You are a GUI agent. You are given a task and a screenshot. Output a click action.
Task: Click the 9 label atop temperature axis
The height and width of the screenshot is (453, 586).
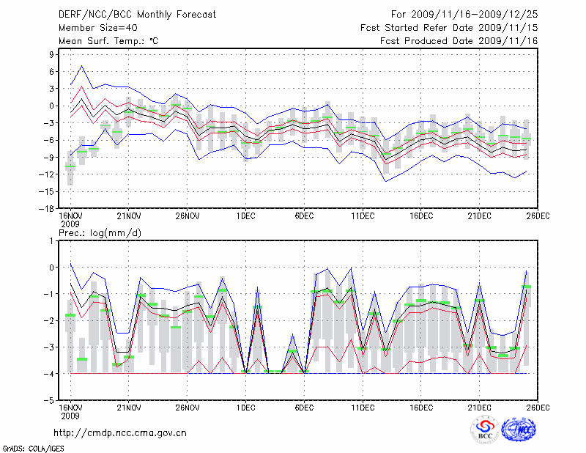(51, 54)
